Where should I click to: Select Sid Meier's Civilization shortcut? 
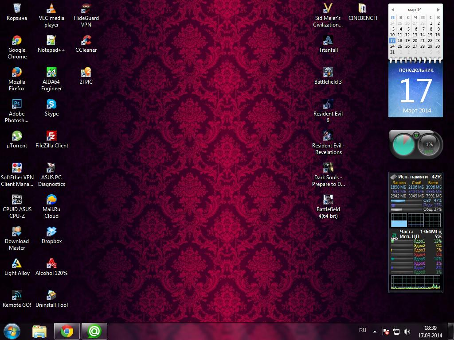coord(328,15)
